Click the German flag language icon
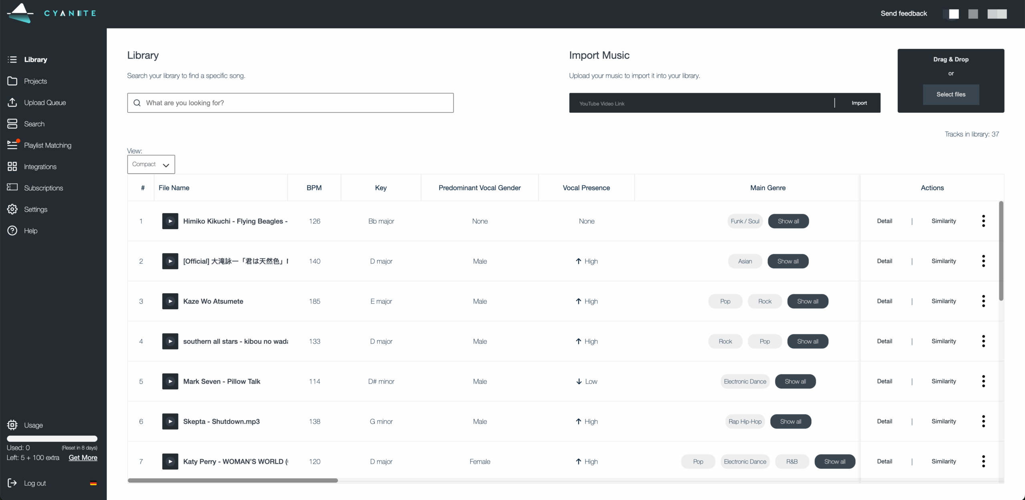The height and width of the screenshot is (500, 1025). 93,483
